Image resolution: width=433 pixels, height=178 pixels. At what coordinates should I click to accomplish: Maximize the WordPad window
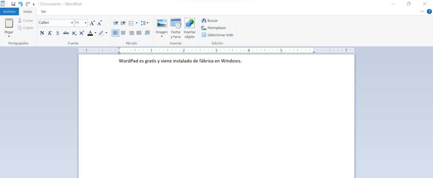pyautogui.click(x=408, y=4)
